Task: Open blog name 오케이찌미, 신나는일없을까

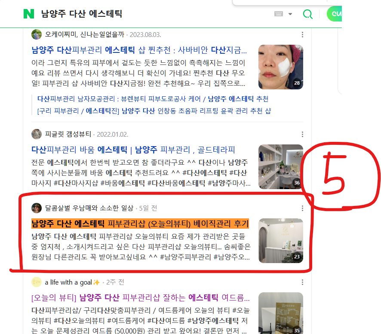Action: (85, 34)
